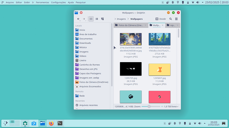Open the Configurações menu
Image resolution: width=229 pixels, height=128 pixels.
pos(58,2)
